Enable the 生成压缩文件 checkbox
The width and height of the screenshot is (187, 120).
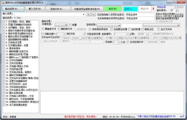pos(128,42)
